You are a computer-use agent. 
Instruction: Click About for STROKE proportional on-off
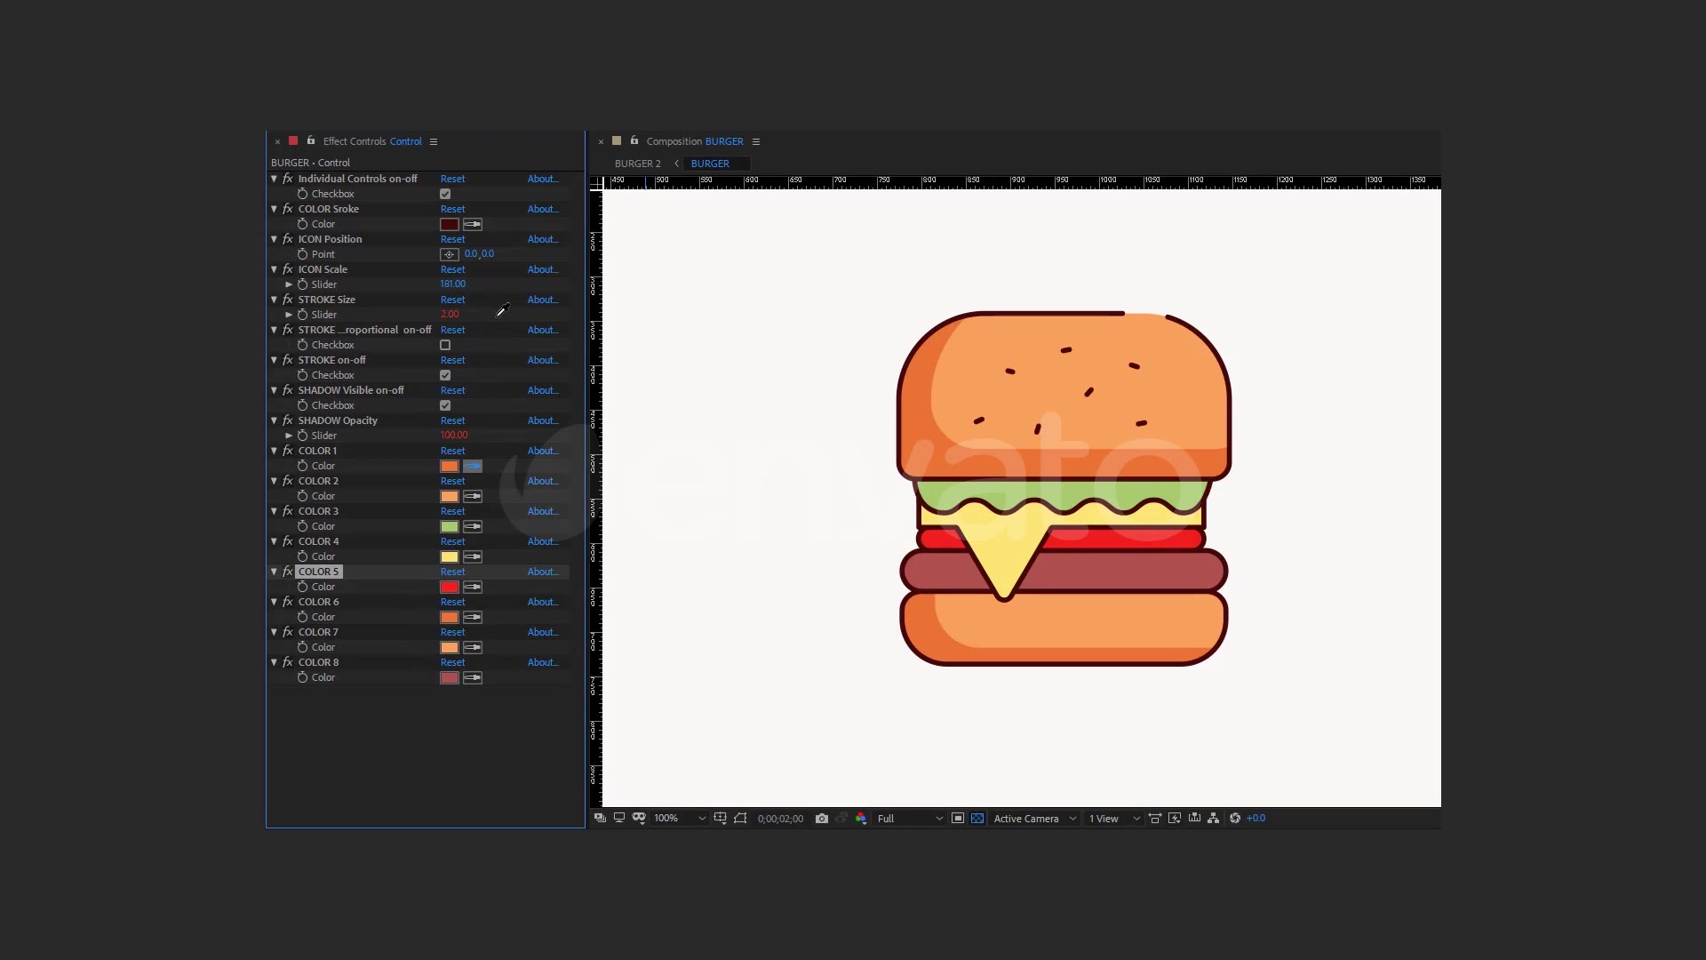pyautogui.click(x=543, y=330)
